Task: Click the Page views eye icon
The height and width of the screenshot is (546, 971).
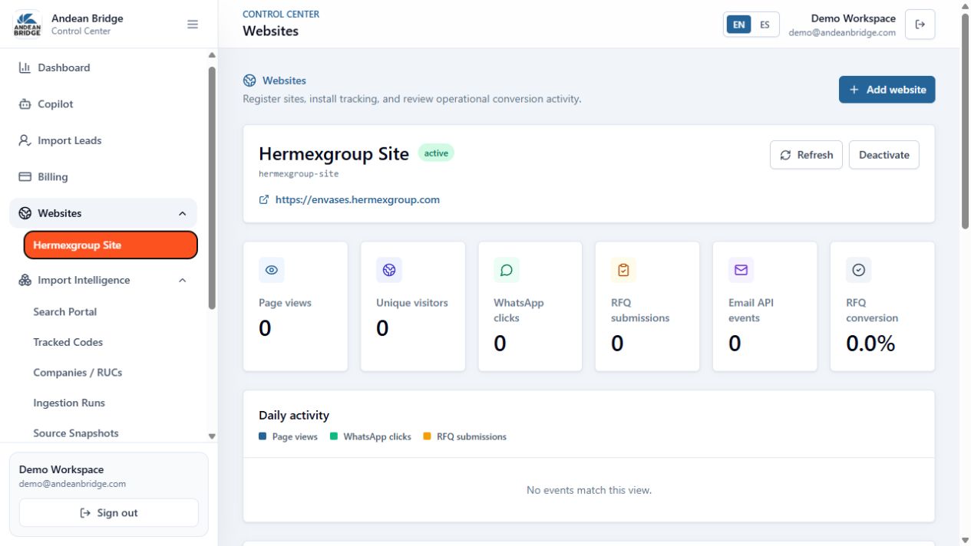Action: (x=272, y=270)
